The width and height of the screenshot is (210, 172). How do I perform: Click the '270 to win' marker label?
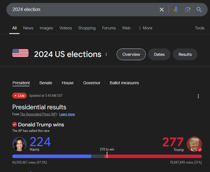coord(107,149)
